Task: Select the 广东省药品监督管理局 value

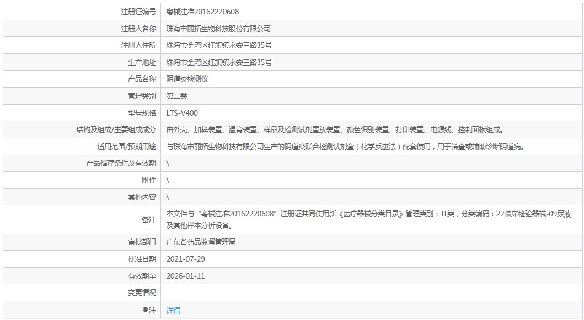Action: (201, 242)
